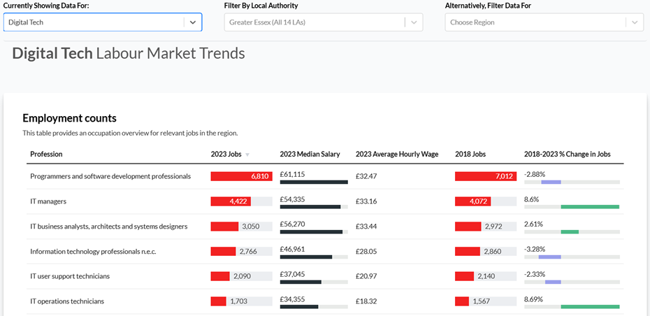This screenshot has width=650, height=316.
Task: Click the arrow on Filter By Local Authority
Action: pyautogui.click(x=414, y=22)
